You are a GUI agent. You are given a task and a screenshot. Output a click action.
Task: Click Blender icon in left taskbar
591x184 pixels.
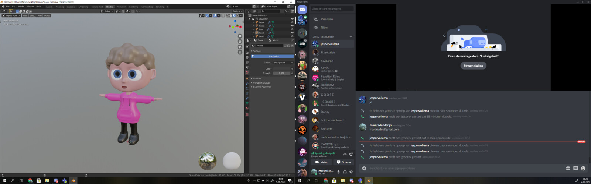coord(73,181)
